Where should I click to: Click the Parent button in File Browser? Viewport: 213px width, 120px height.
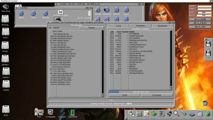point(91,28)
